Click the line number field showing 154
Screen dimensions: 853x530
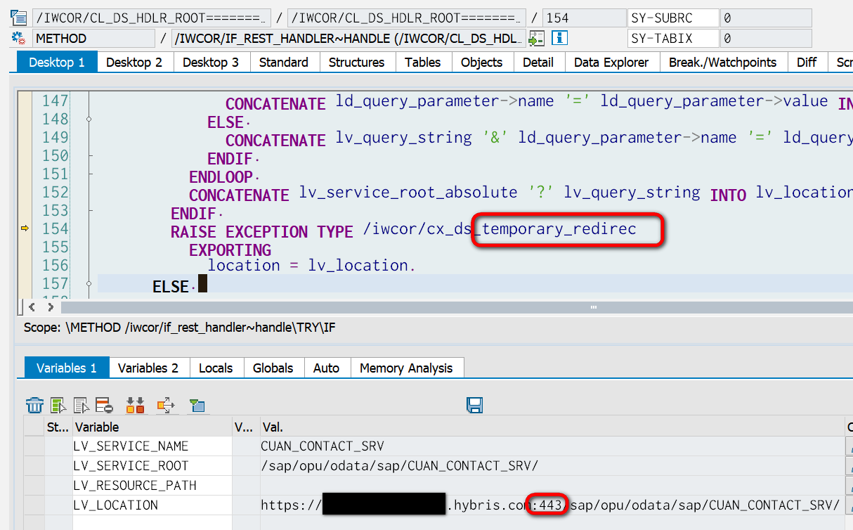(583, 18)
